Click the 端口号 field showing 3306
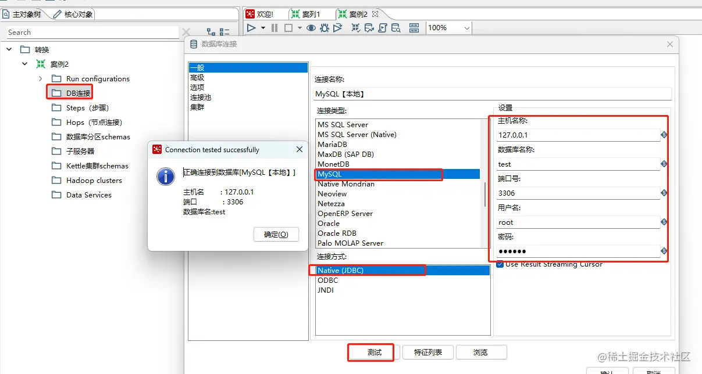702x374 pixels. tap(579, 193)
